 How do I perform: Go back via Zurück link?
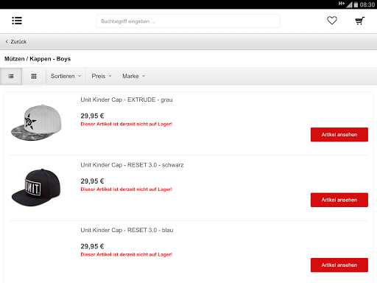click(x=18, y=42)
